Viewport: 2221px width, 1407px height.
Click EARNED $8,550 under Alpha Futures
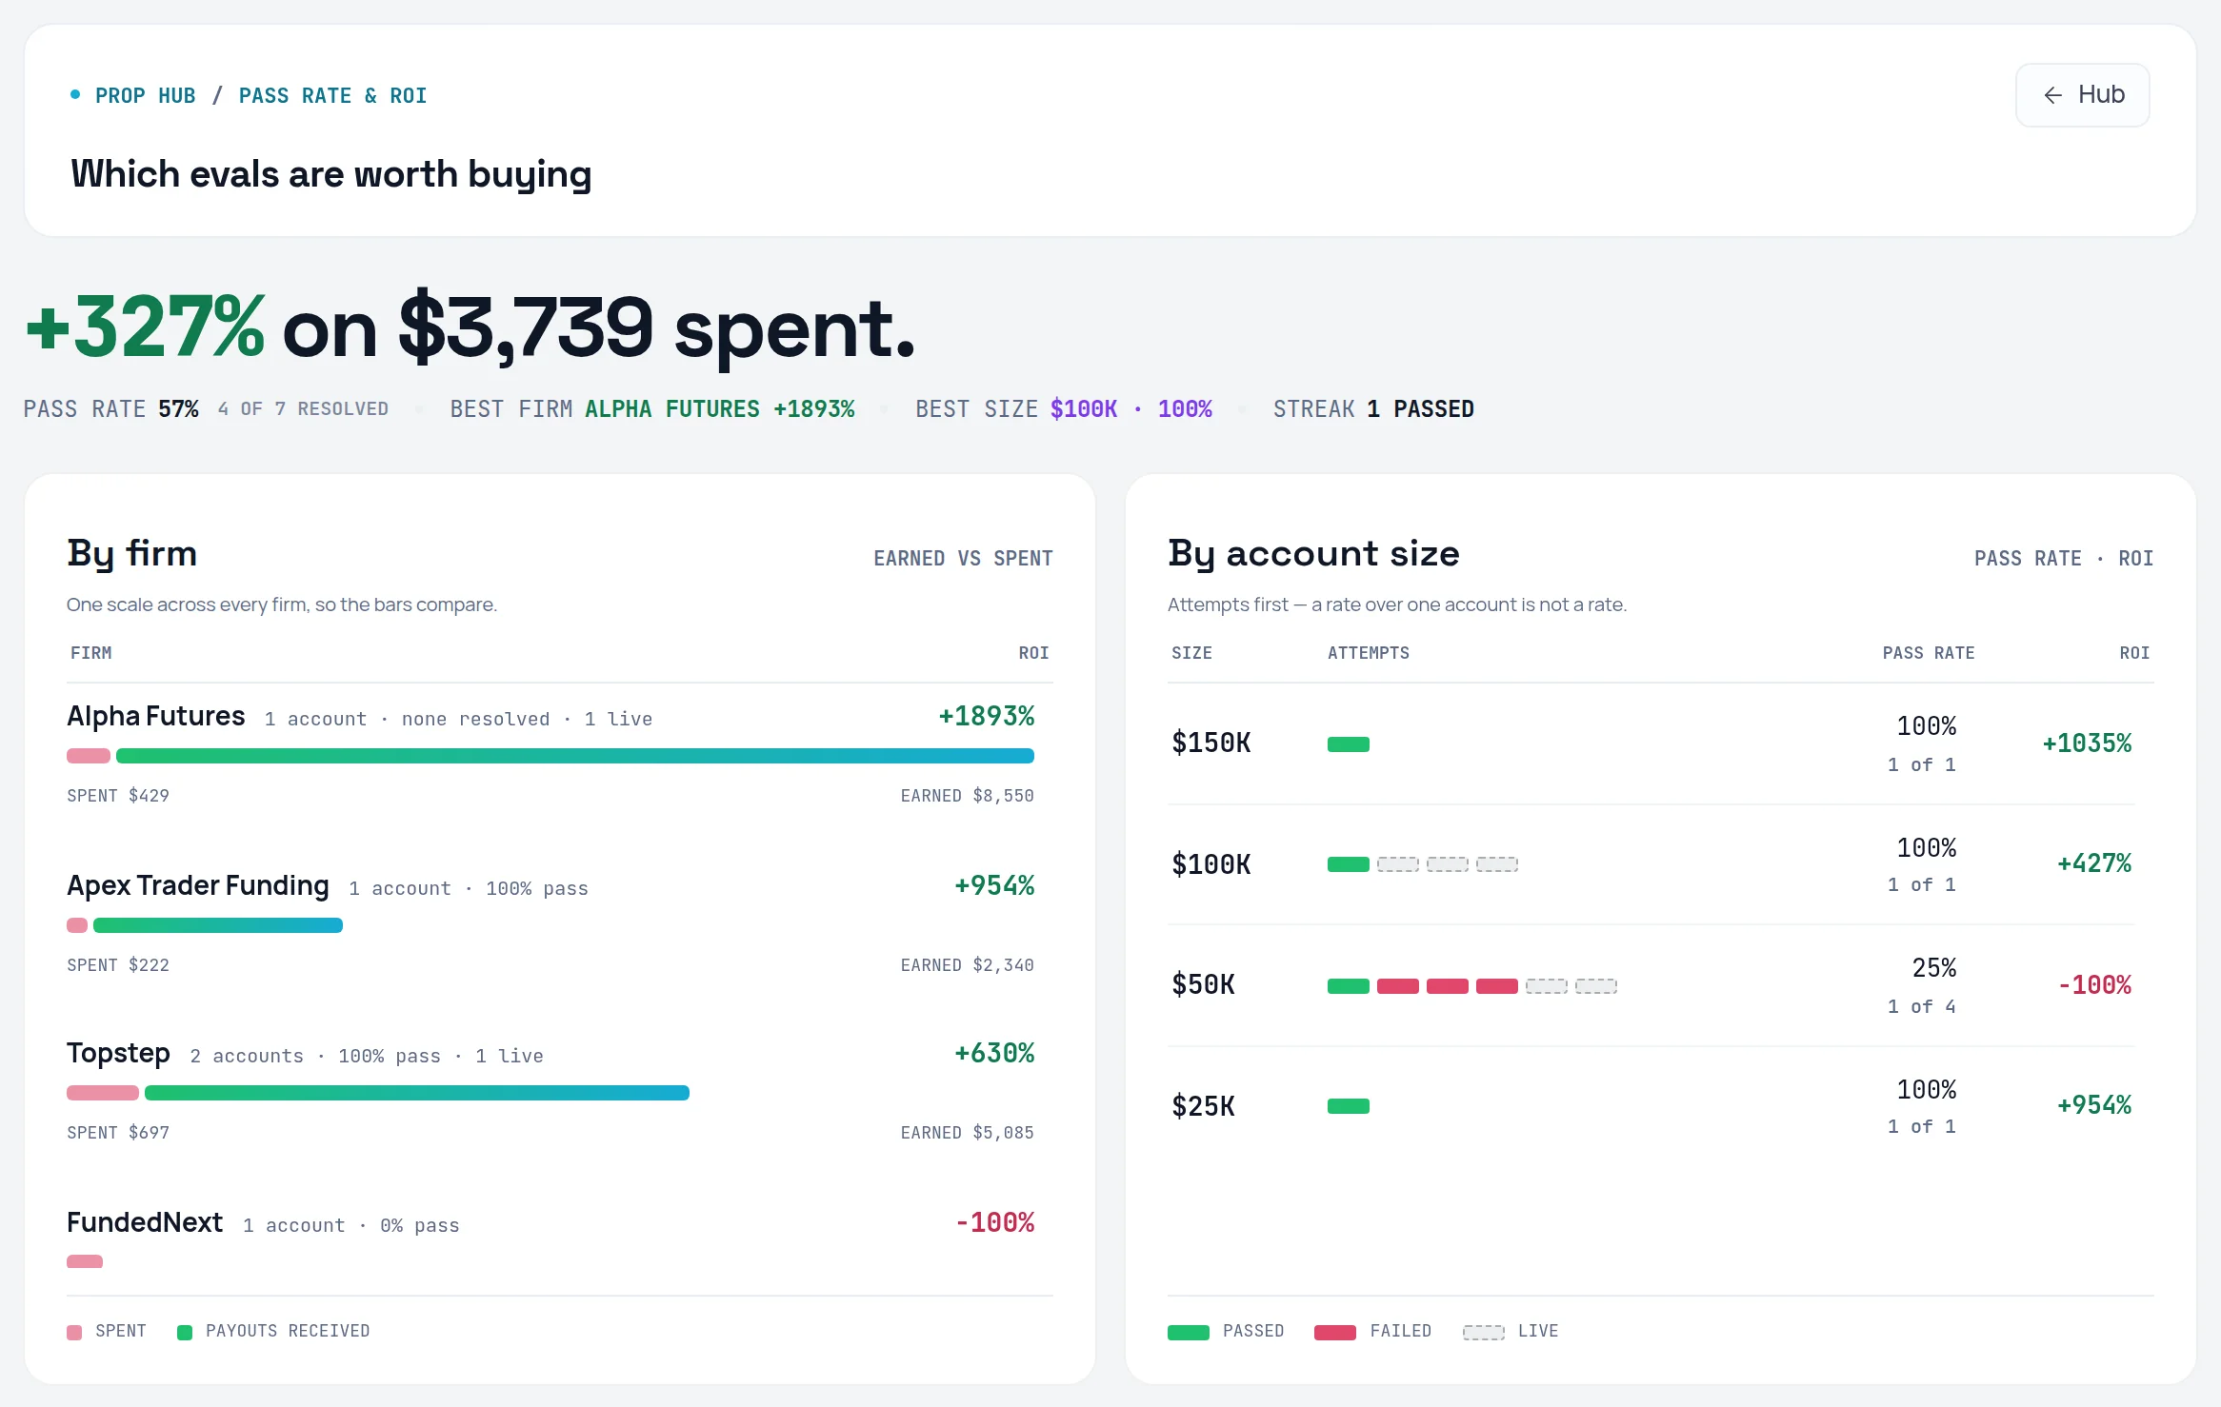click(x=968, y=796)
